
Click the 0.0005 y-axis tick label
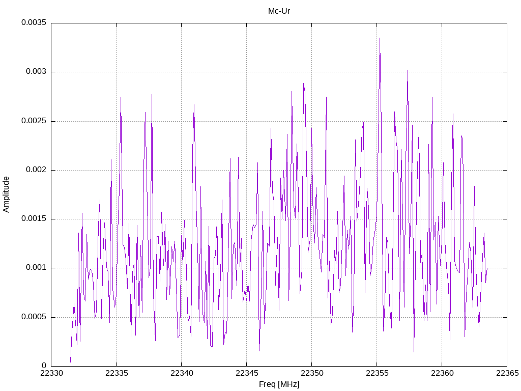(34, 317)
